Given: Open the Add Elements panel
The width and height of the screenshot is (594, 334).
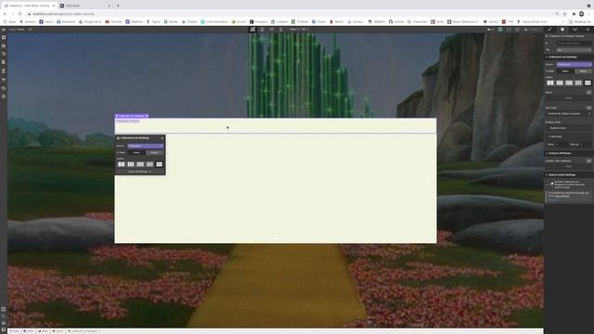Looking at the screenshot, I should (4, 37).
